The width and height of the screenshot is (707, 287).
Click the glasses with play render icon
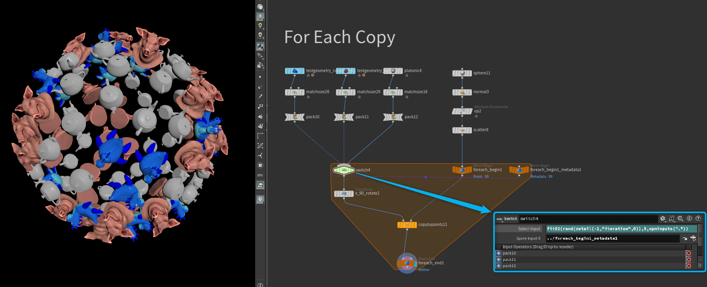260,65
